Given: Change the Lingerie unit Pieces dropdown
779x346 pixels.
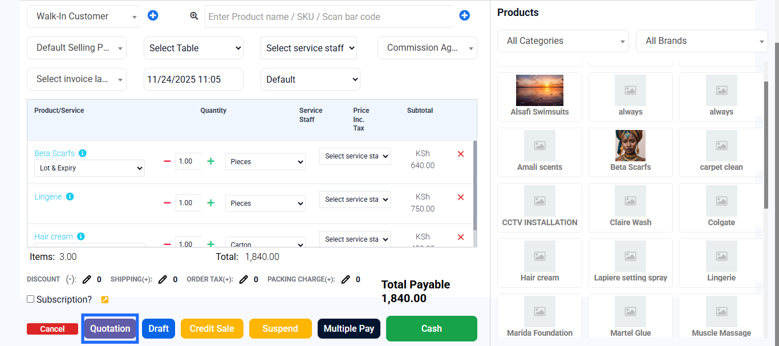Looking at the screenshot, I should pyautogui.click(x=265, y=203).
